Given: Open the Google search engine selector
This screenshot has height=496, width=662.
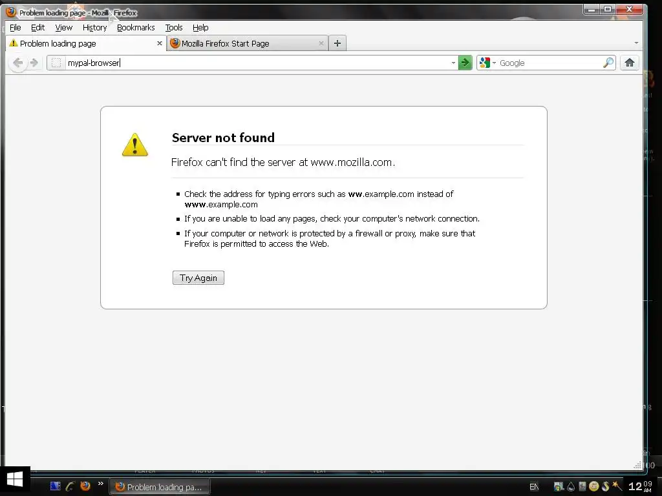Looking at the screenshot, I should 487,63.
